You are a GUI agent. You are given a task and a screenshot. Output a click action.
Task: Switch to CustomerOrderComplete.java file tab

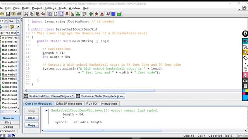tap(100, 96)
